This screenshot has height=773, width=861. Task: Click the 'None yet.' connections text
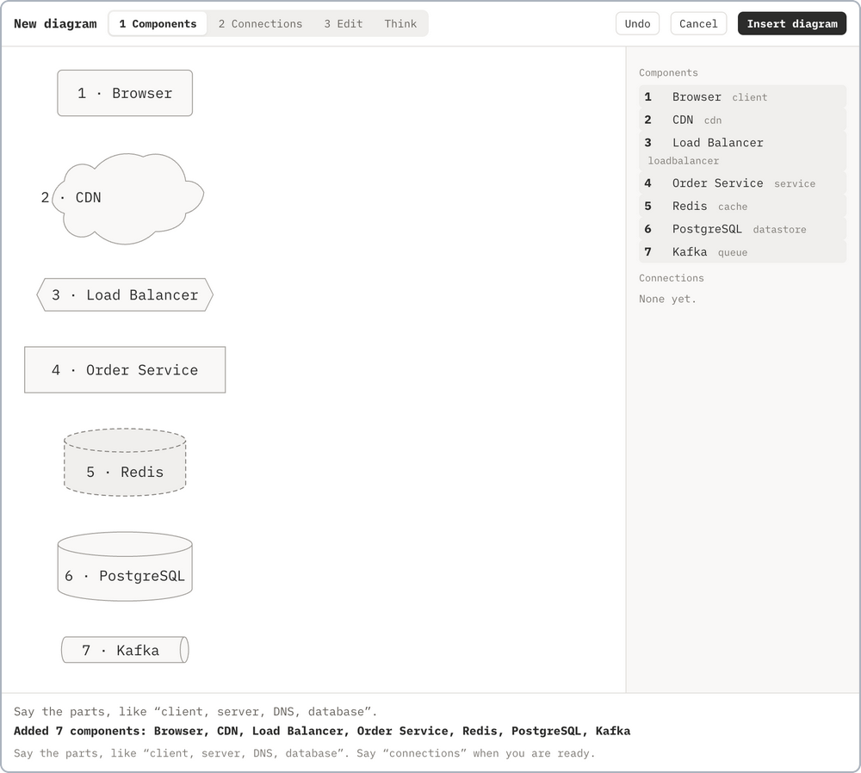click(667, 300)
